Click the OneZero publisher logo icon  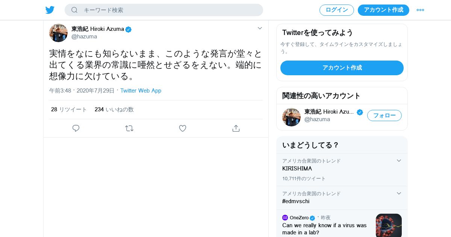pos(285,217)
